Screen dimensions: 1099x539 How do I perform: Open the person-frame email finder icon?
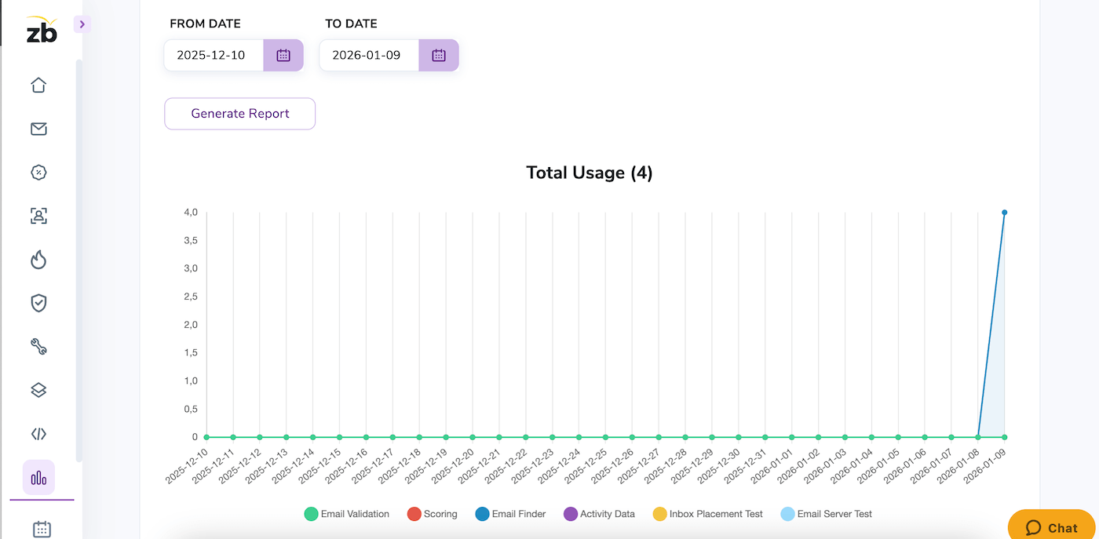coord(38,216)
